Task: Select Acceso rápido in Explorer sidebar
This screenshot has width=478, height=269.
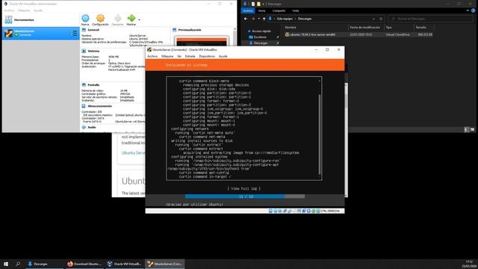Action: click(261, 31)
